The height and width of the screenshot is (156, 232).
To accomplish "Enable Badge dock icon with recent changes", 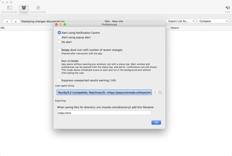I will (x=59, y=50).
